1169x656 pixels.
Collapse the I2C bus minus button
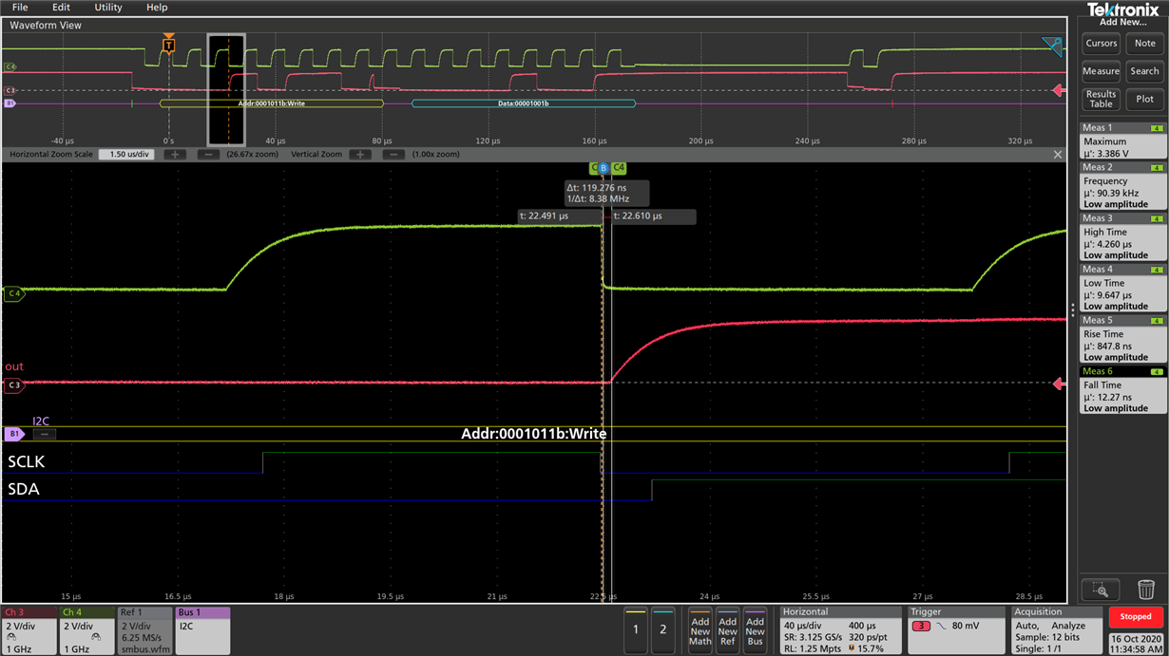(x=45, y=434)
